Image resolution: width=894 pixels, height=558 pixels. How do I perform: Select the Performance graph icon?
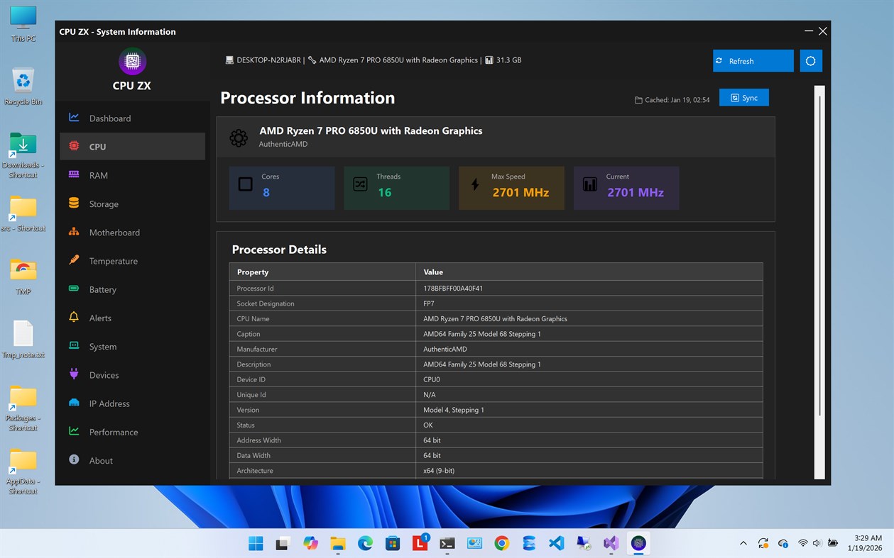click(73, 432)
